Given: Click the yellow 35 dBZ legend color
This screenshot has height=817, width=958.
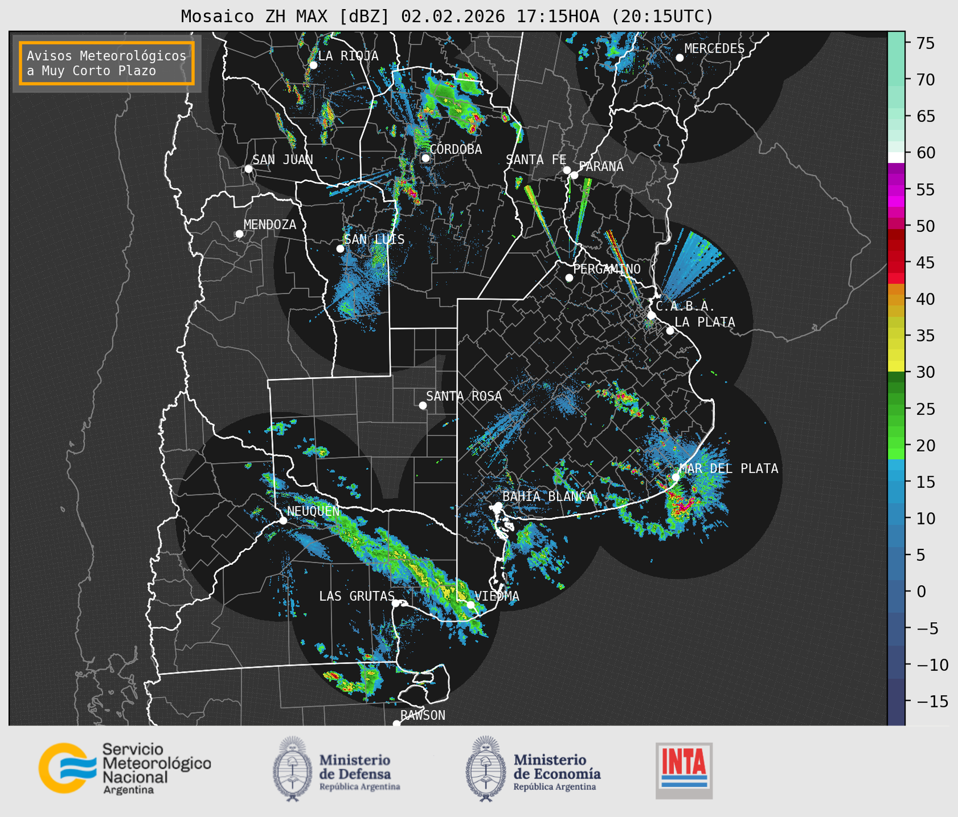Looking at the screenshot, I should pyautogui.click(x=896, y=336).
